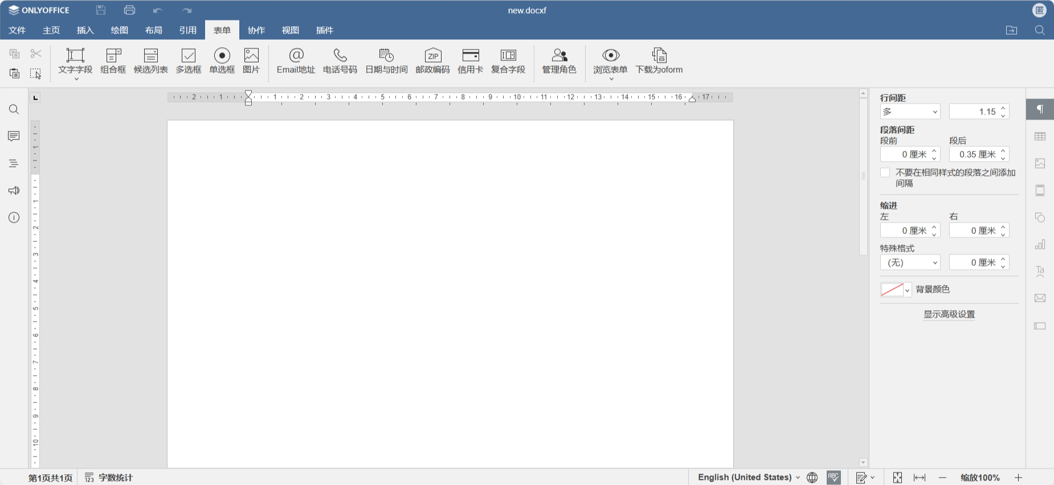Check 不要在相同样式的段落之间添加间隔 checkbox

tap(885, 172)
